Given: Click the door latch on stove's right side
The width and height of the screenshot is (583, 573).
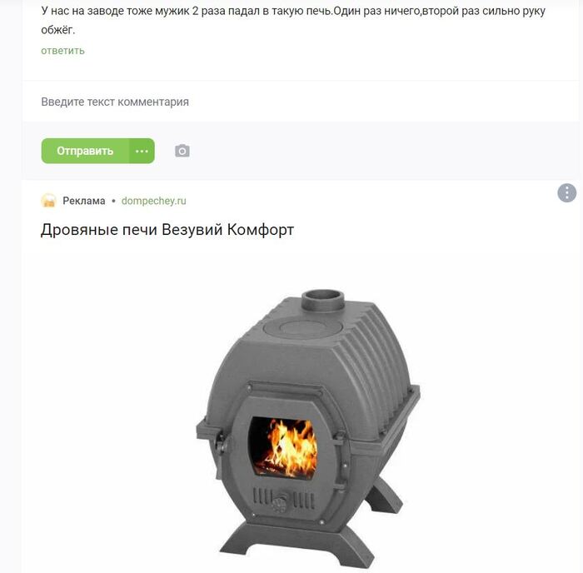Looking at the screenshot, I should (x=340, y=437).
